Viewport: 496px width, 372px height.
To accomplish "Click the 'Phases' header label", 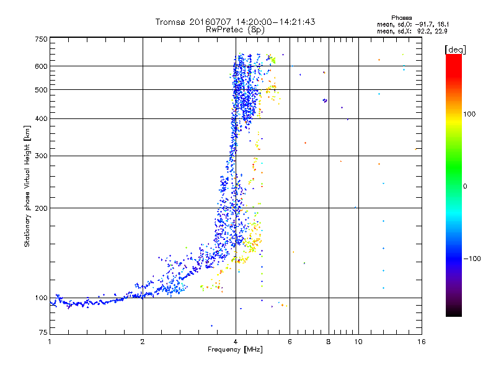I will (x=401, y=18).
